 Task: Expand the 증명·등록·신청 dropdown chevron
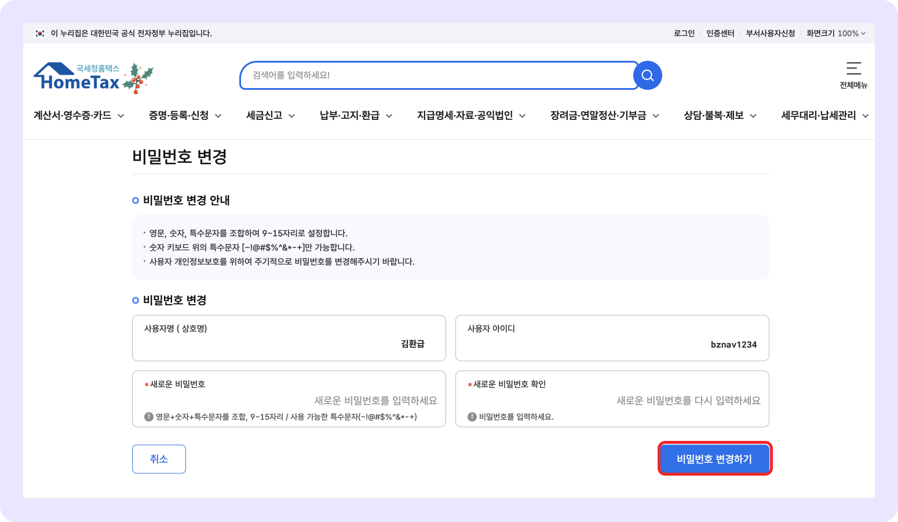pyautogui.click(x=219, y=115)
